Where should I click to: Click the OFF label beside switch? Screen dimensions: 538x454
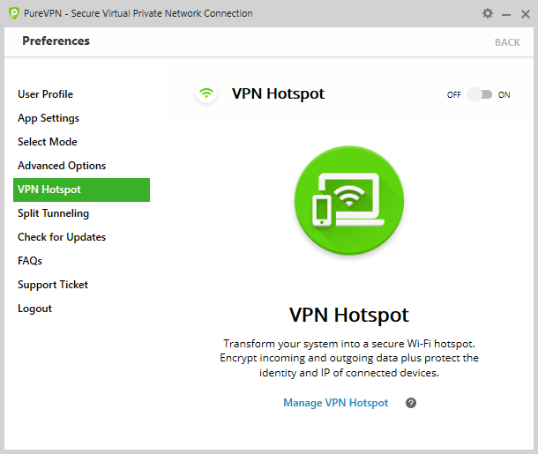click(x=453, y=95)
